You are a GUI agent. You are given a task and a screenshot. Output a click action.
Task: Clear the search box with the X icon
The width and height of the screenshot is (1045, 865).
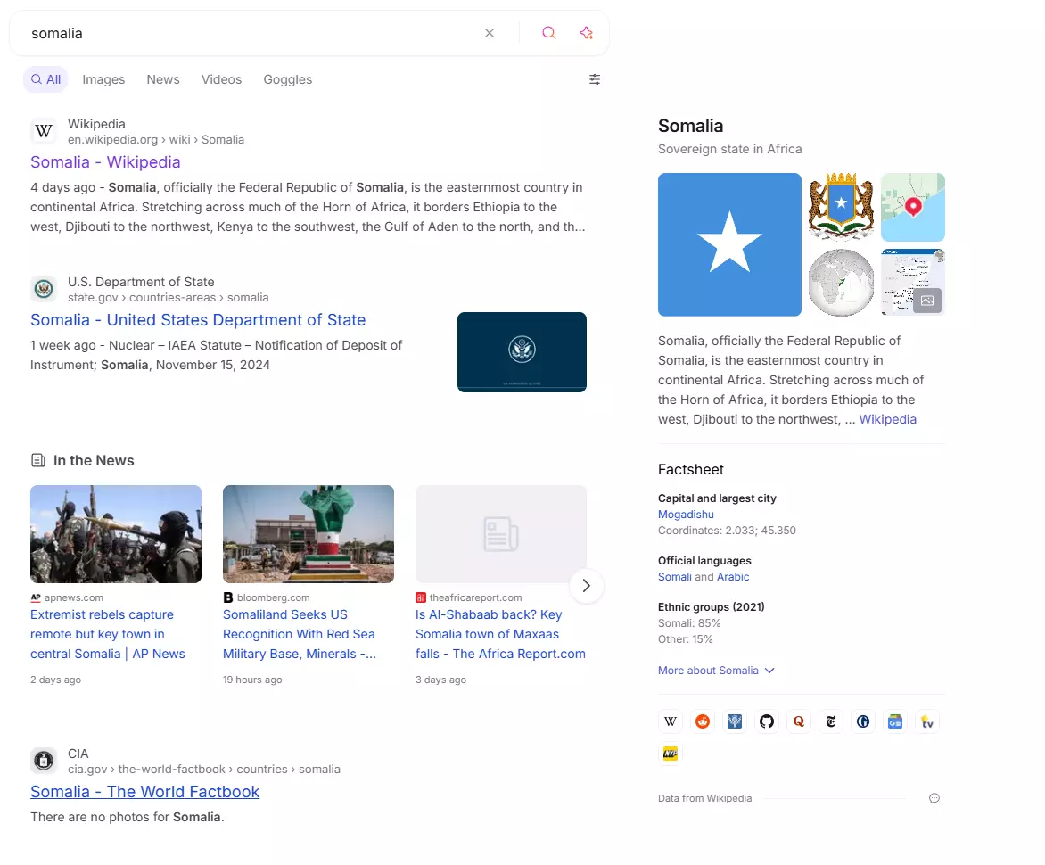pyautogui.click(x=490, y=33)
